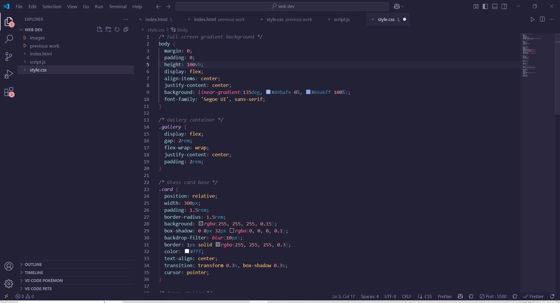Image resolution: width=560 pixels, height=303 pixels.
Task: Open the Extensions view
Action: 9,92
